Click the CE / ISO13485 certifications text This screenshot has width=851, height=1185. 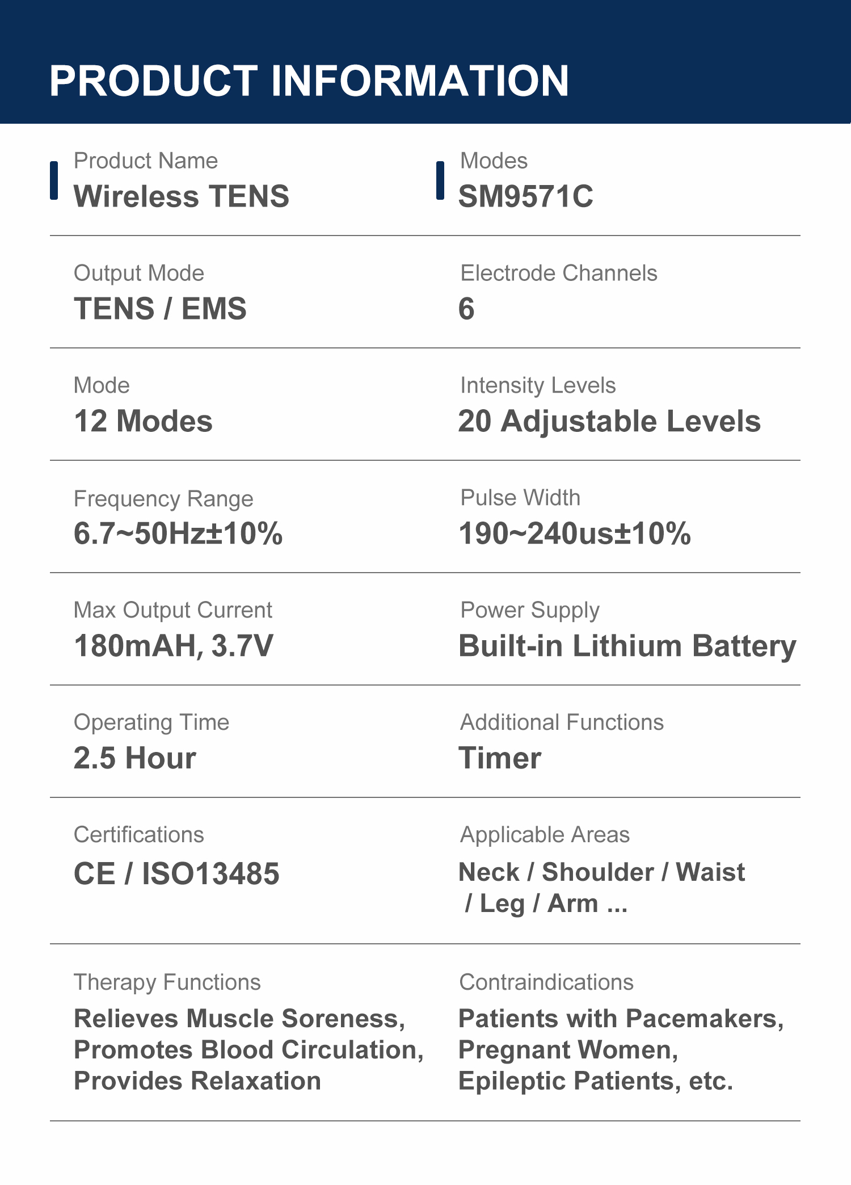[x=176, y=873]
